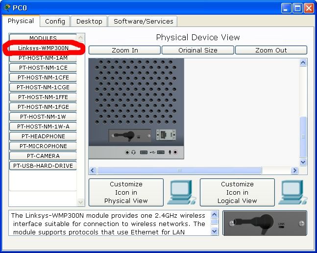317x253 pixels.
Task: Click the device view scroll left arrow
Action: pyautogui.click(x=93, y=171)
